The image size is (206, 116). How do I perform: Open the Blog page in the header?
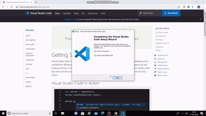click(76, 13)
